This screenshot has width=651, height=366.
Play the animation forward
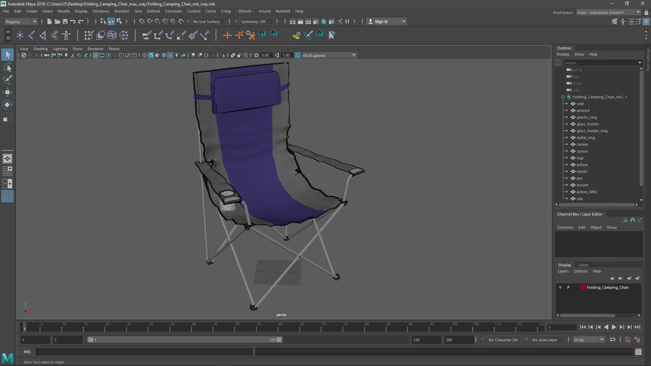(x=614, y=327)
